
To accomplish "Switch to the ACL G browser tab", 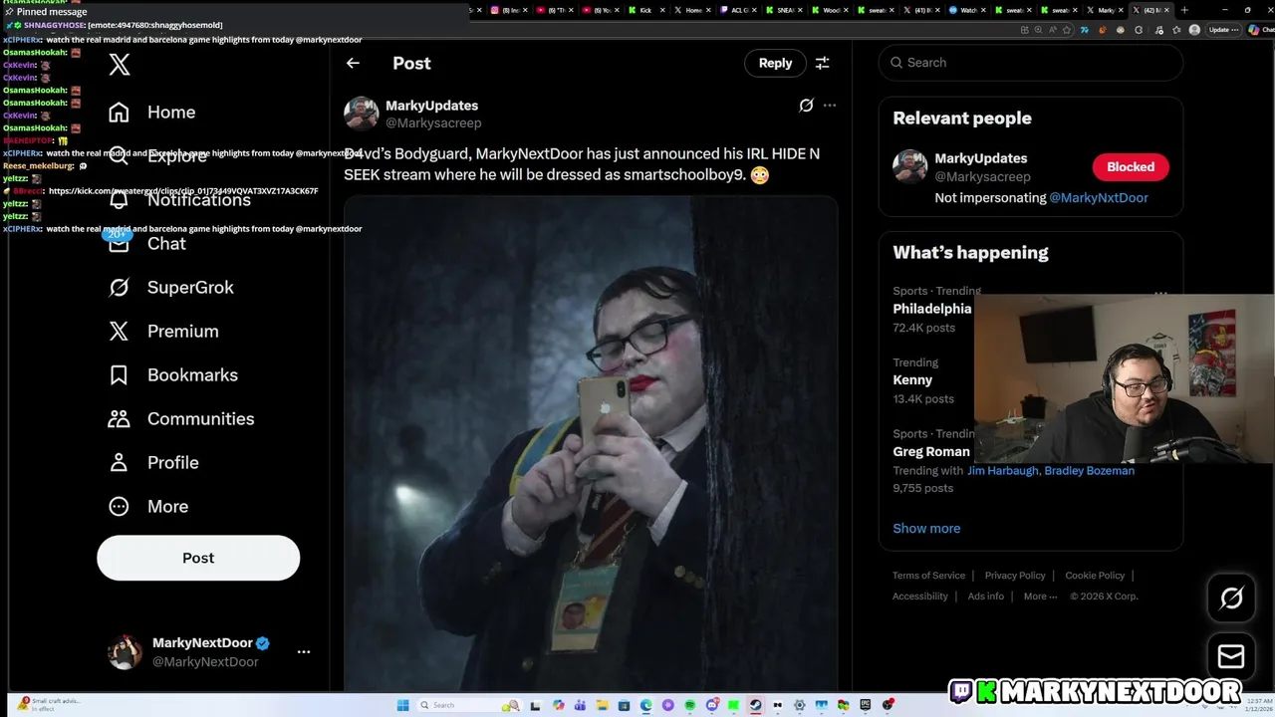I will [x=739, y=10].
